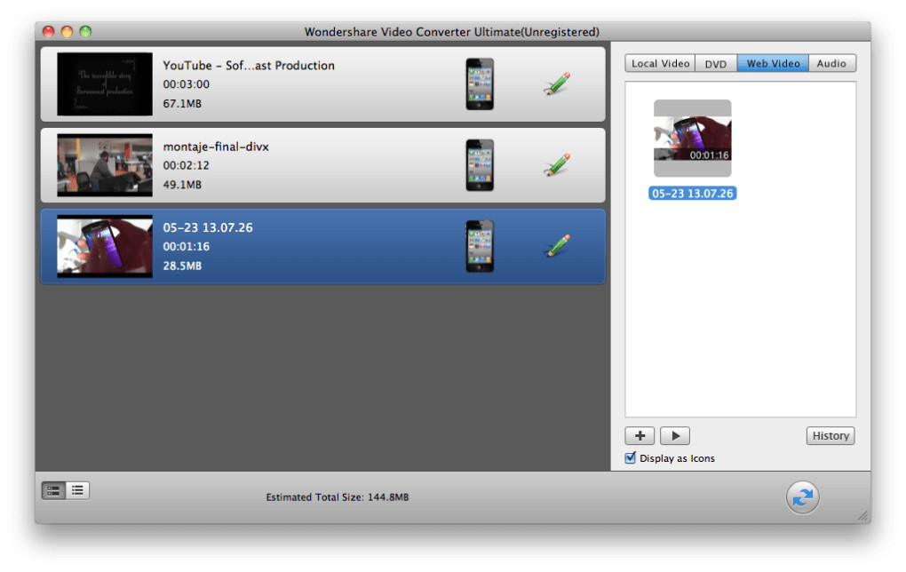Uncheck Display as Icons checkbox
This screenshot has width=906, height=572.
(x=631, y=457)
